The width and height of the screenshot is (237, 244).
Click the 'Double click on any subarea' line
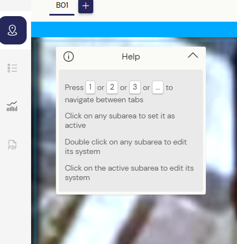(x=126, y=147)
